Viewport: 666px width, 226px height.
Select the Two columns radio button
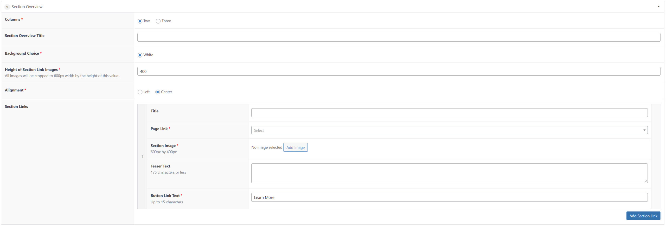[140, 21]
